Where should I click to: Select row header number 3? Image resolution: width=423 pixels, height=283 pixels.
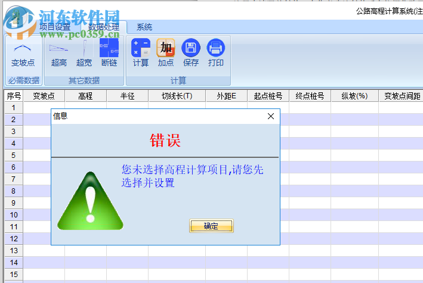[x=14, y=131]
